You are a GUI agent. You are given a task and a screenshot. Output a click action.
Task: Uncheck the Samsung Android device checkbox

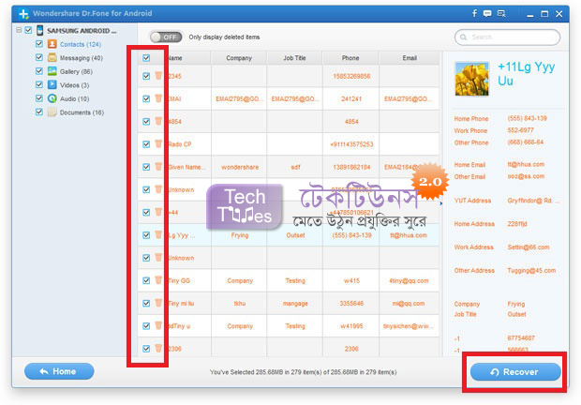(28, 30)
